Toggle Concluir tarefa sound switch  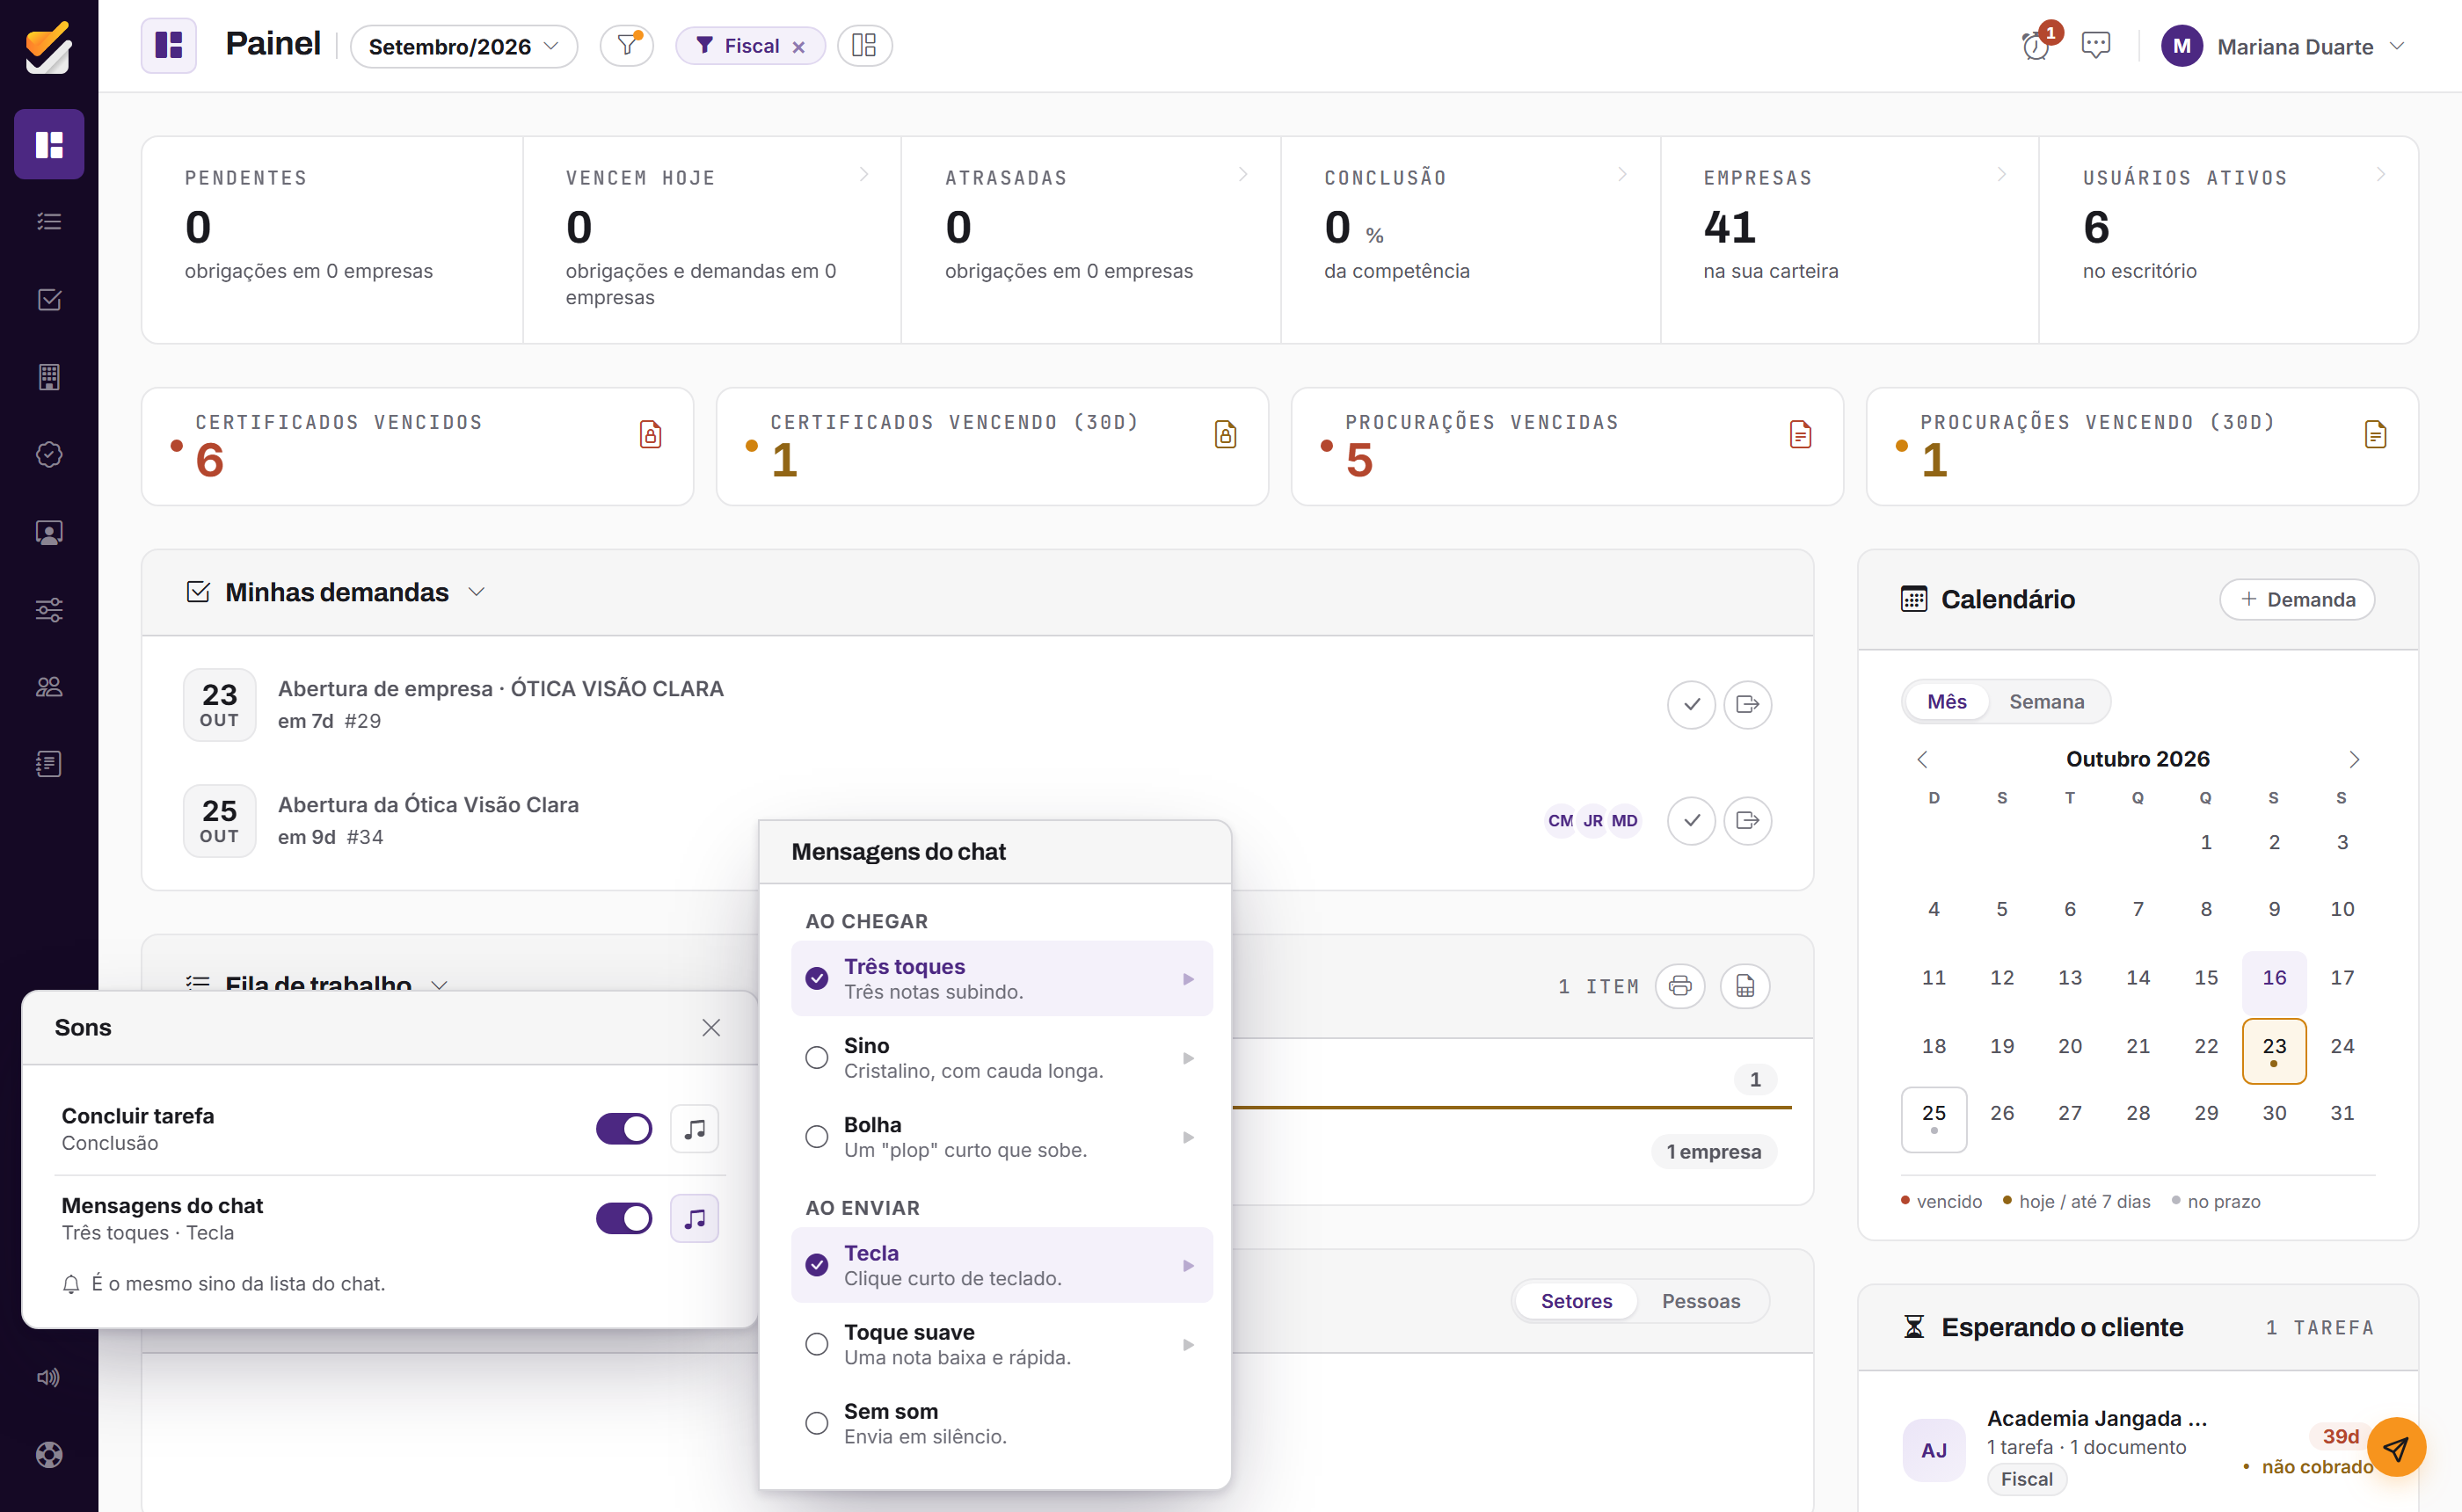[x=624, y=1129]
